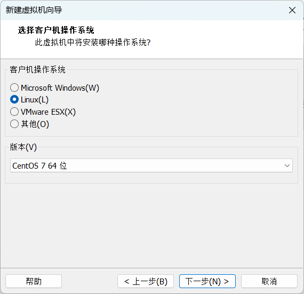Click the 此虚拟机中将安装哪种操作系统? subtitle text
The width and height of the screenshot is (304, 294).
click(93, 42)
